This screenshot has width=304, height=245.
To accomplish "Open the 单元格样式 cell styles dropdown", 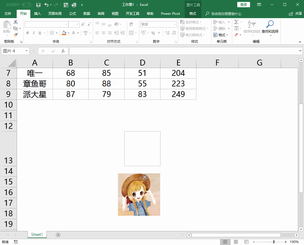I will (x=192, y=35).
